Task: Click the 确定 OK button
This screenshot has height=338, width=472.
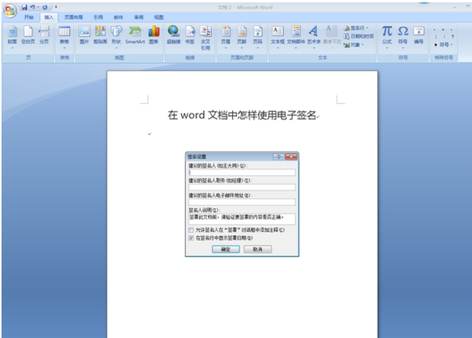Action: point(225,248)
